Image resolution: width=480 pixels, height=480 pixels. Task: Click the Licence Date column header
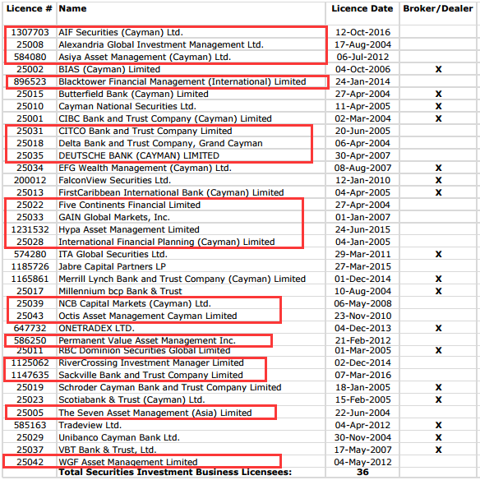coord(362,8)
